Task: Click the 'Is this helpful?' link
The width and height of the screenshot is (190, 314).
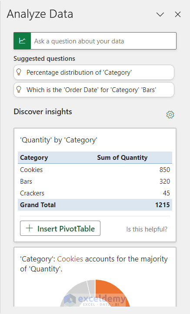Action: (147, 229)
